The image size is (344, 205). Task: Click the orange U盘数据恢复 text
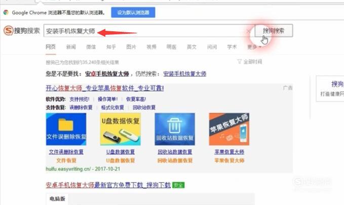[121, 161]
